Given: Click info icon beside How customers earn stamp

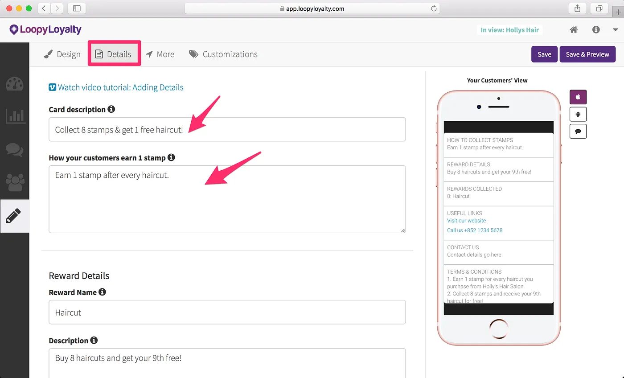Looking at the screenshot, I should (x=171, y=157).
